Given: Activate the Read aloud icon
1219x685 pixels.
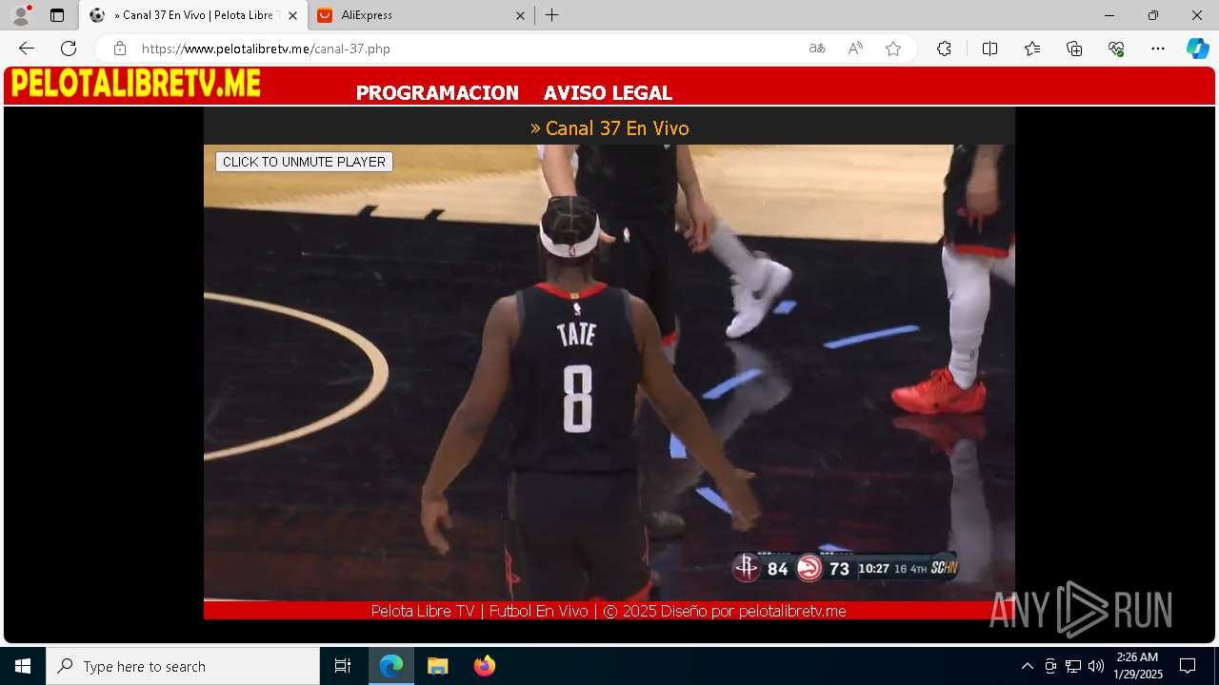Looking at the screenshot, I should pyautogui.click(x=855, y=49).
